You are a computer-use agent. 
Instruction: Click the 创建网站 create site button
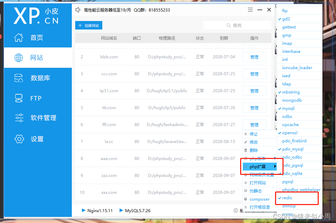point(89,25)
